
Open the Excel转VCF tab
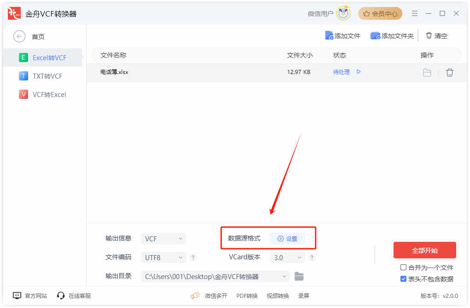coord(42,58)
